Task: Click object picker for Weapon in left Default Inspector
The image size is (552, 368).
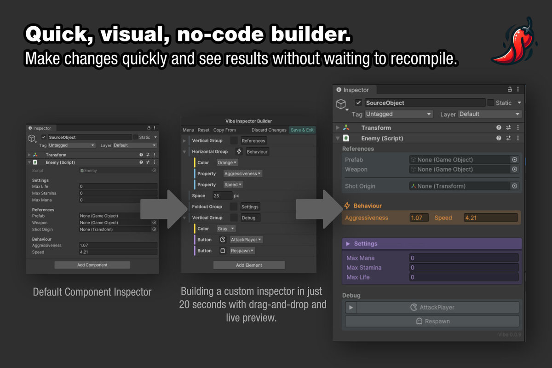Action: (x=154, y=223)
